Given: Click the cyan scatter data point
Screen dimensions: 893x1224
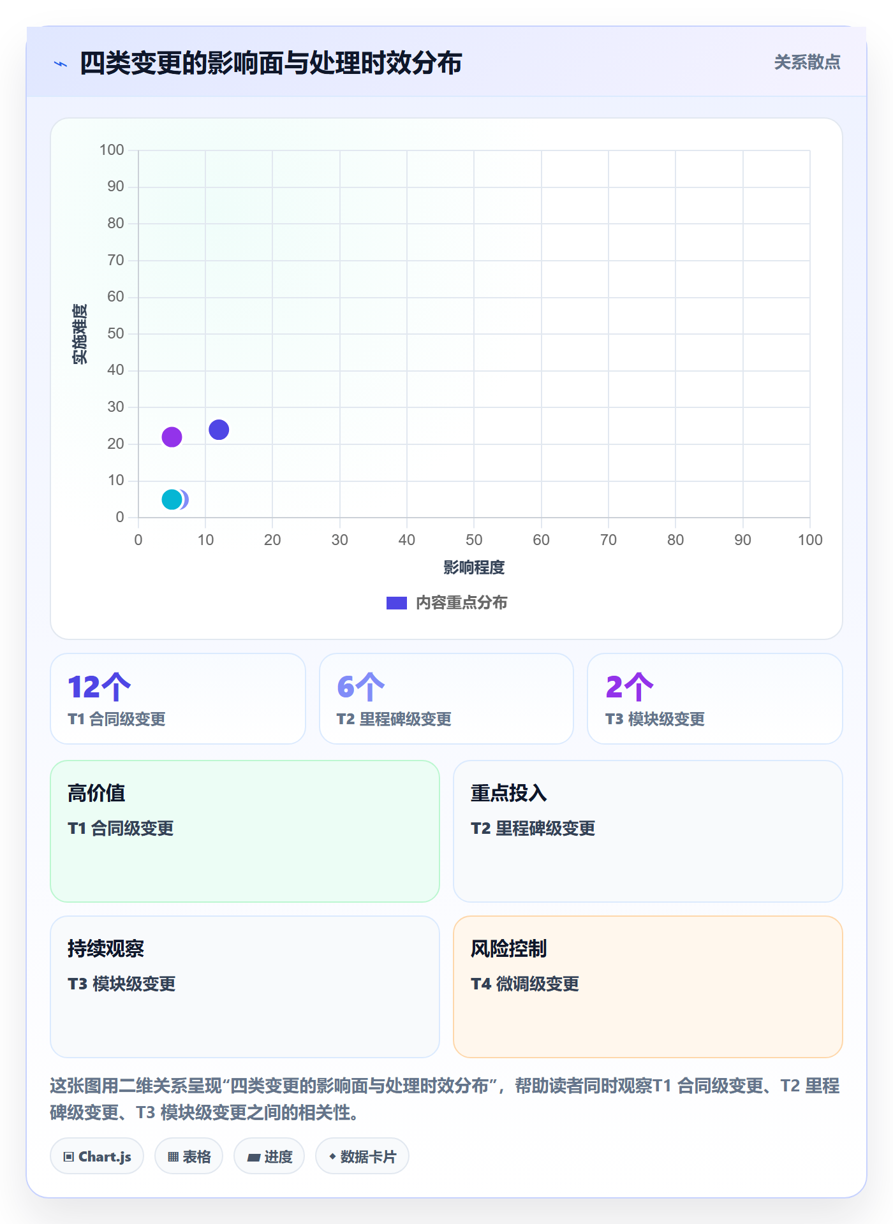Looking at the screenshot, I should pyautogui.click(x=172, y=500).
